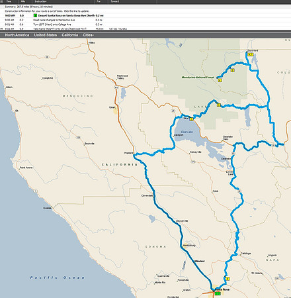The image size is (291, 298).
Task: Click the Guerneville city label
Action: pos(163,276)
